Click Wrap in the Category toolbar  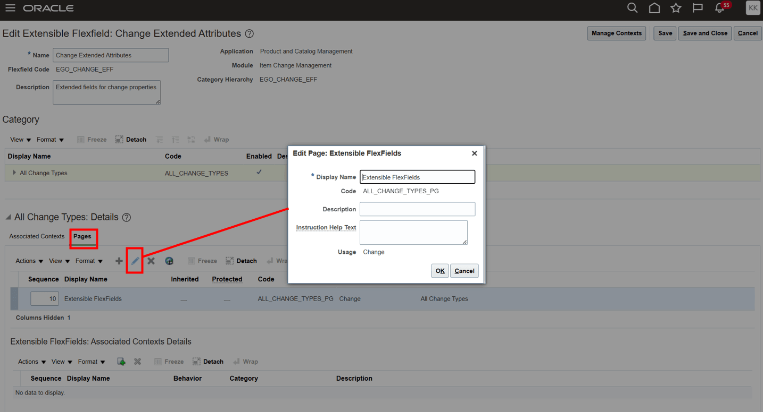[x=216, y=140]
